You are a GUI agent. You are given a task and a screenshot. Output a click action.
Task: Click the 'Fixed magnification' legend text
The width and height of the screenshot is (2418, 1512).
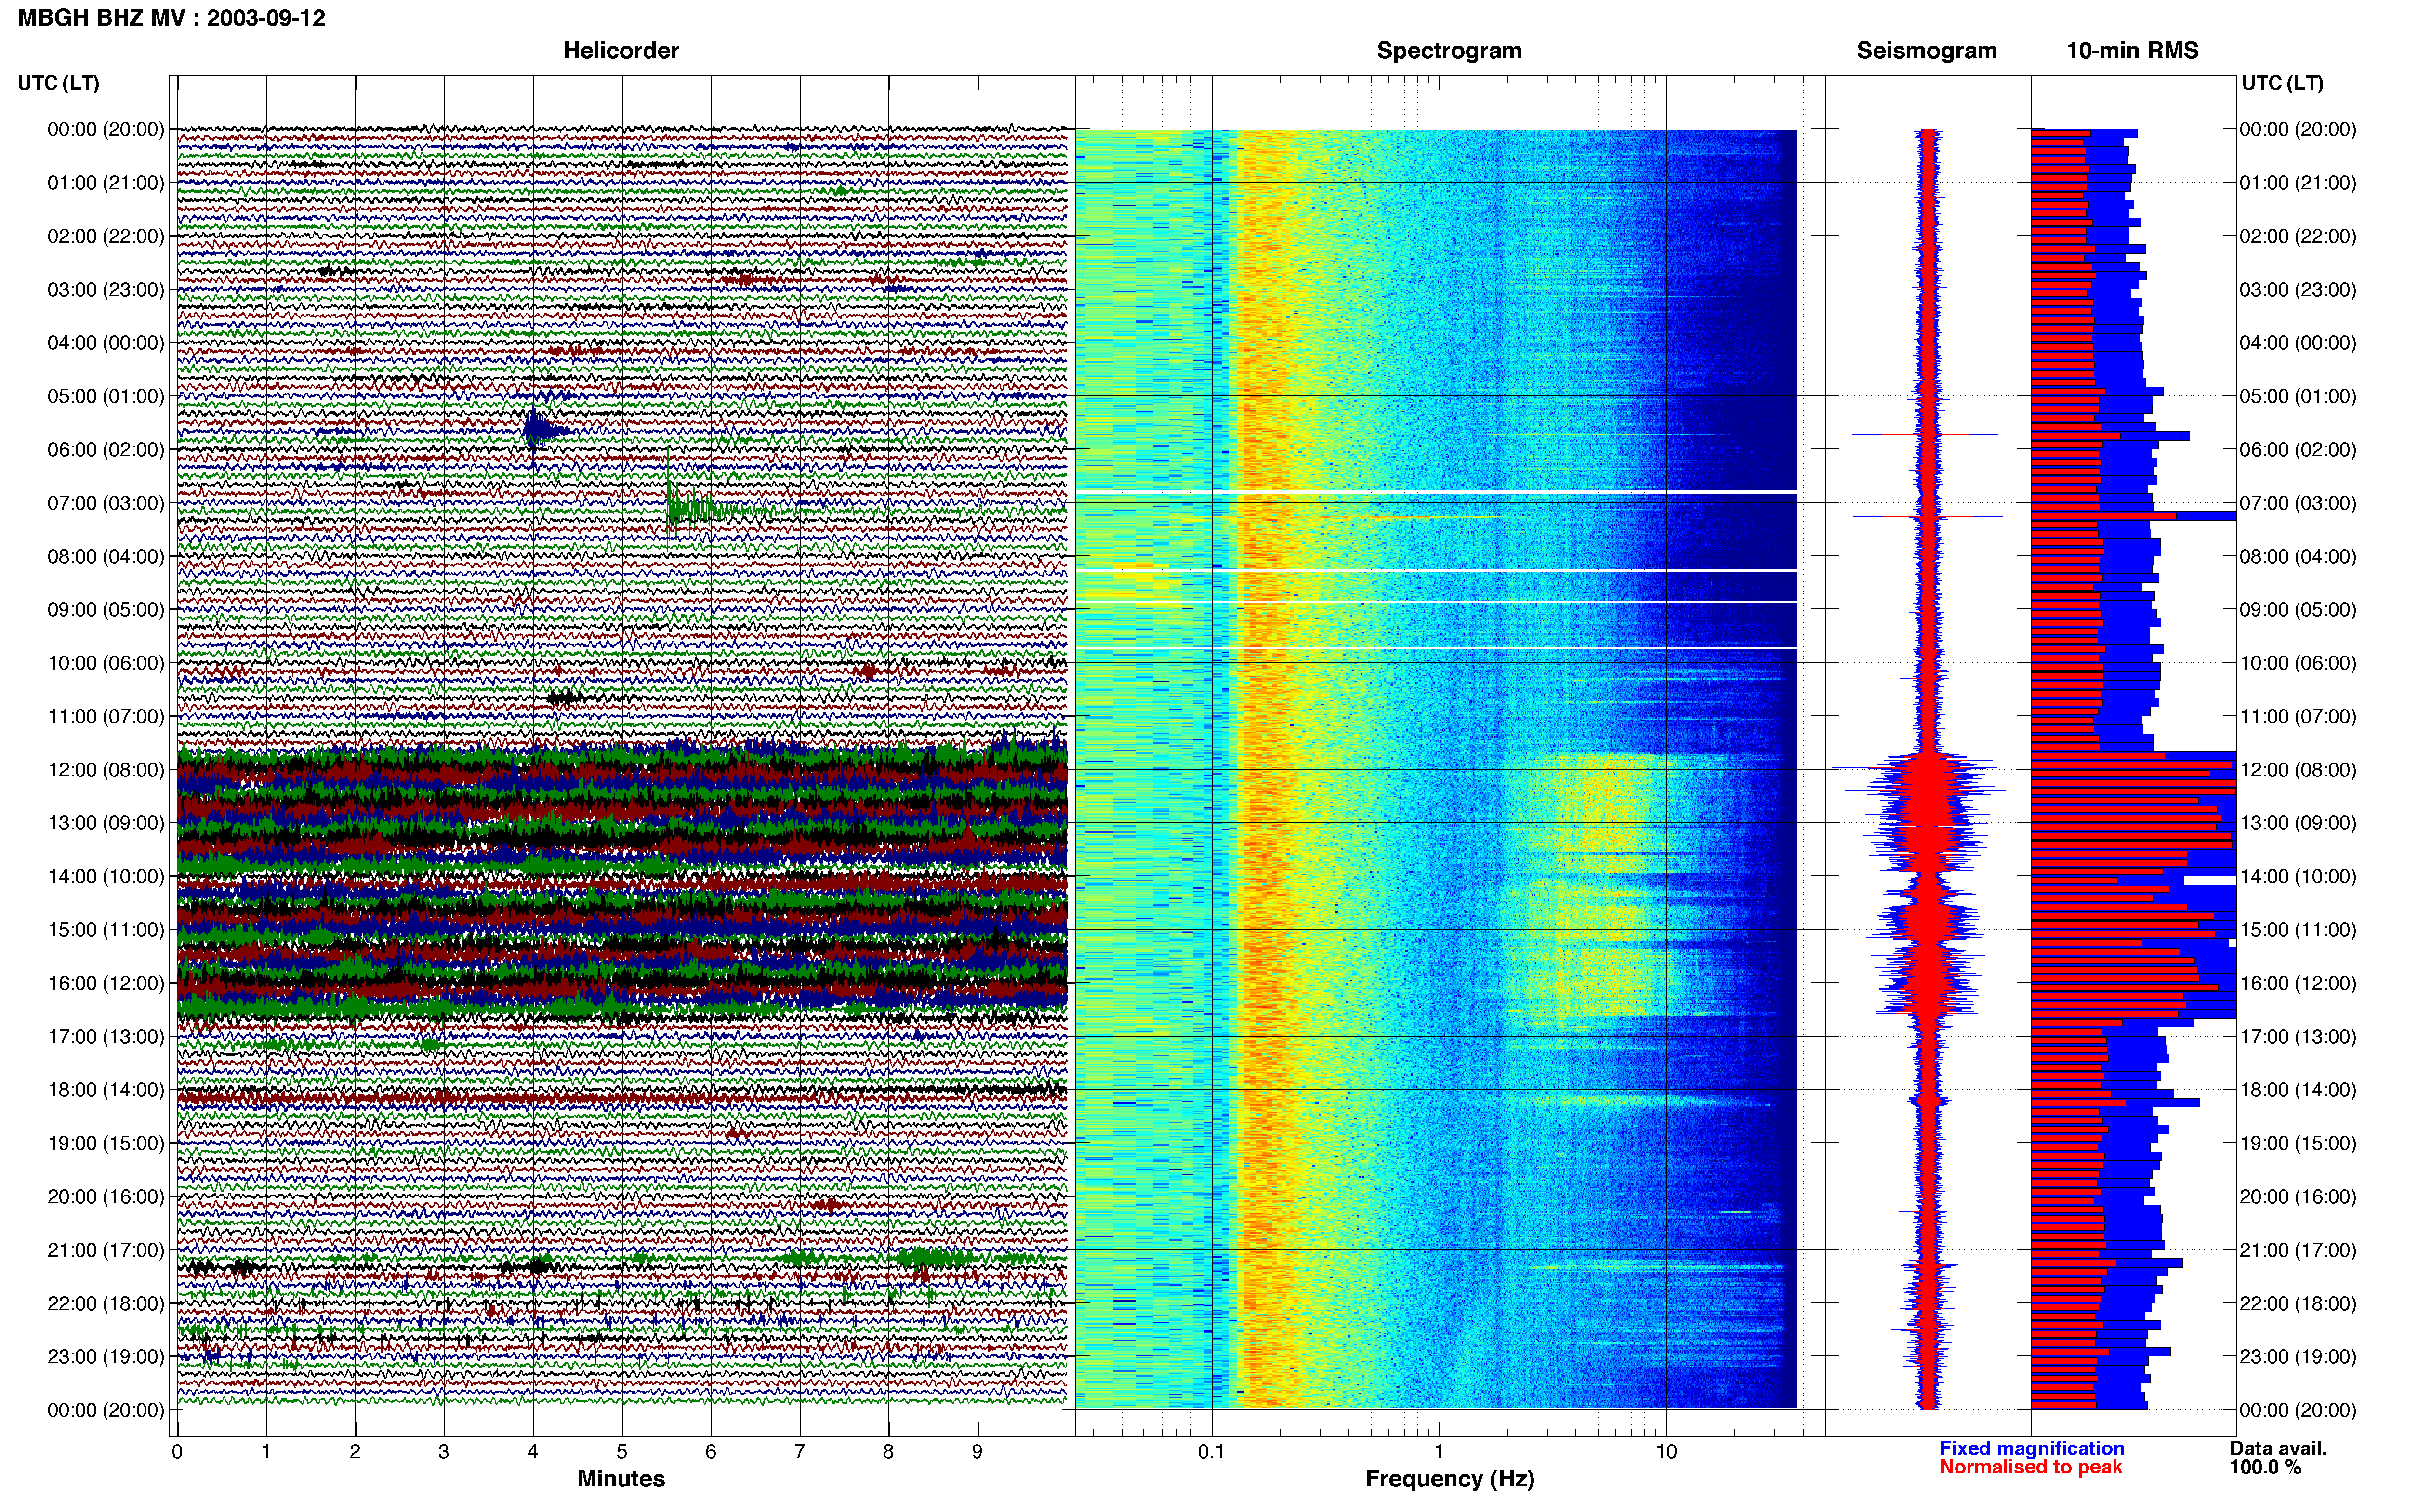(x=2031, y=1448)
